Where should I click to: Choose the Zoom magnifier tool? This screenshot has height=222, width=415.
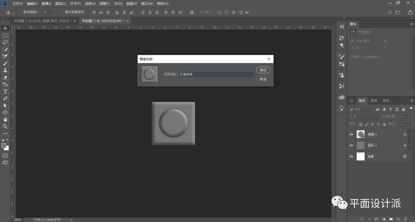click(x=5, y=126)
